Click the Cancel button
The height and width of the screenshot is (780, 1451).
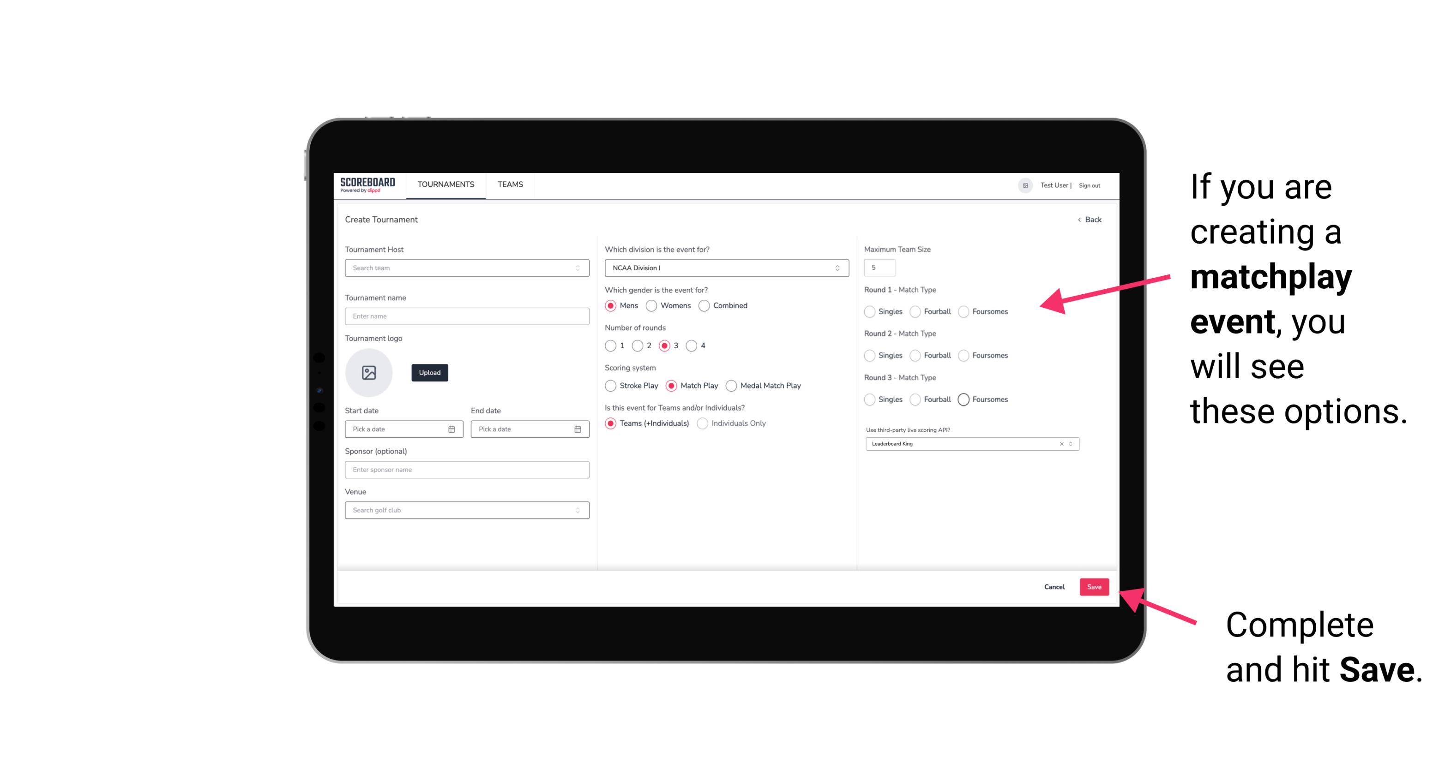[x=1054, y=587]
